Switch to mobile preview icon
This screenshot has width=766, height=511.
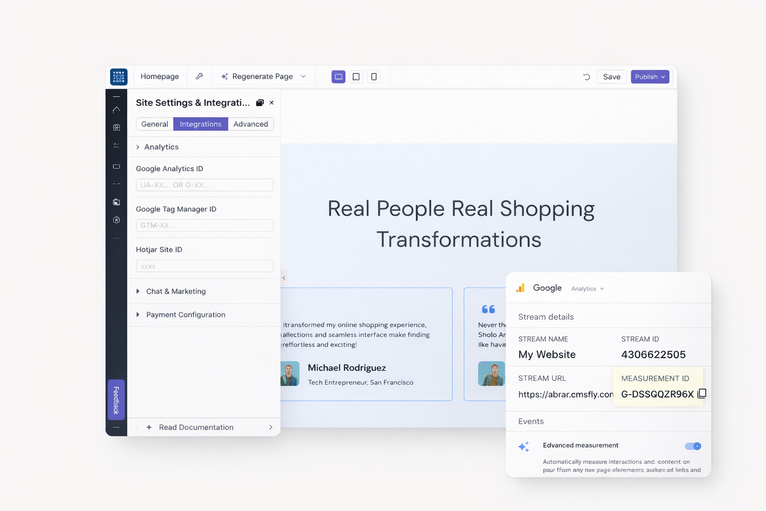tap(374, 77)
